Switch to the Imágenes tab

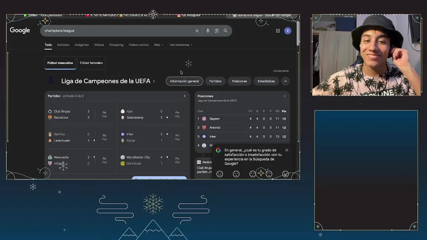[x=82, y=45]
